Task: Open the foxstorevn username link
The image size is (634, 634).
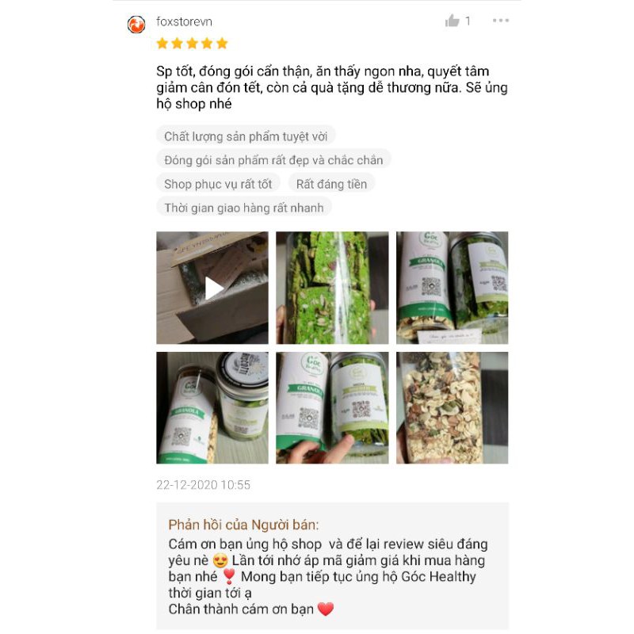Action: pyautogui.click(x=184, y=21)
